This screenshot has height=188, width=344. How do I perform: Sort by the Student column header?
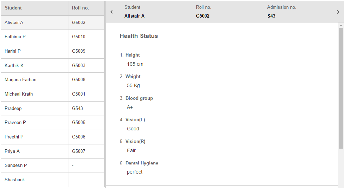pyautogui.click(x=13, y=8)
